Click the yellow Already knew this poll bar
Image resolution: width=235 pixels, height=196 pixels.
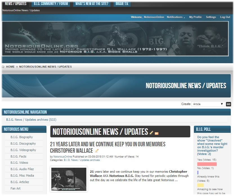tap(200, 185)
